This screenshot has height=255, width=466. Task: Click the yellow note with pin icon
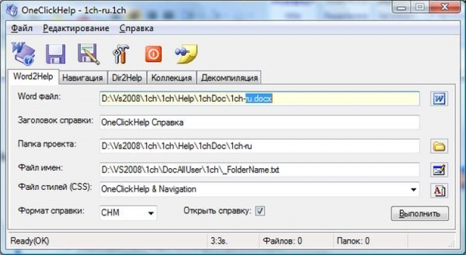tap(186, 54)
